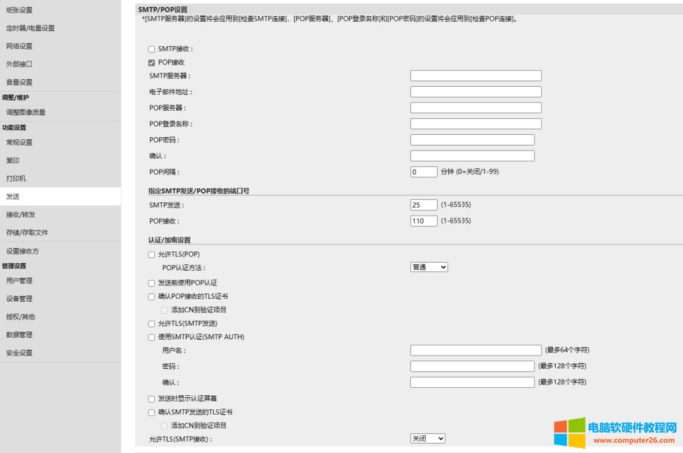The image size is (683, 453).
Task: Tick 确认SMTP发送的TLS证书 checkbox
Action: point(152,413)
